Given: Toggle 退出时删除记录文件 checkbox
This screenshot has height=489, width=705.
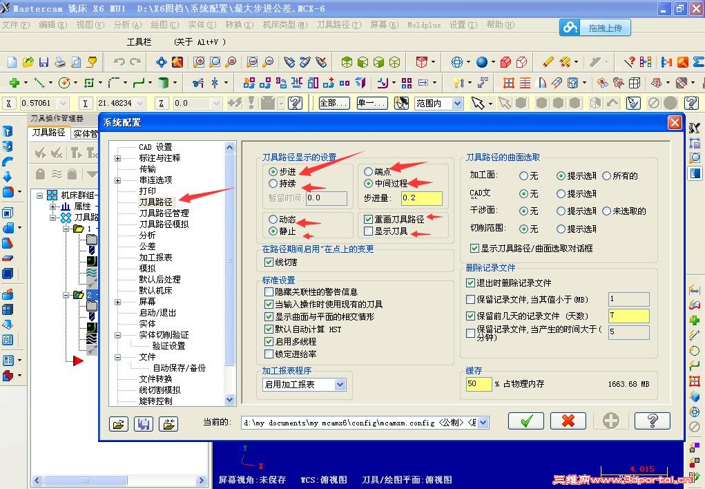Looking at the screenshot, I should pos(470,283).
